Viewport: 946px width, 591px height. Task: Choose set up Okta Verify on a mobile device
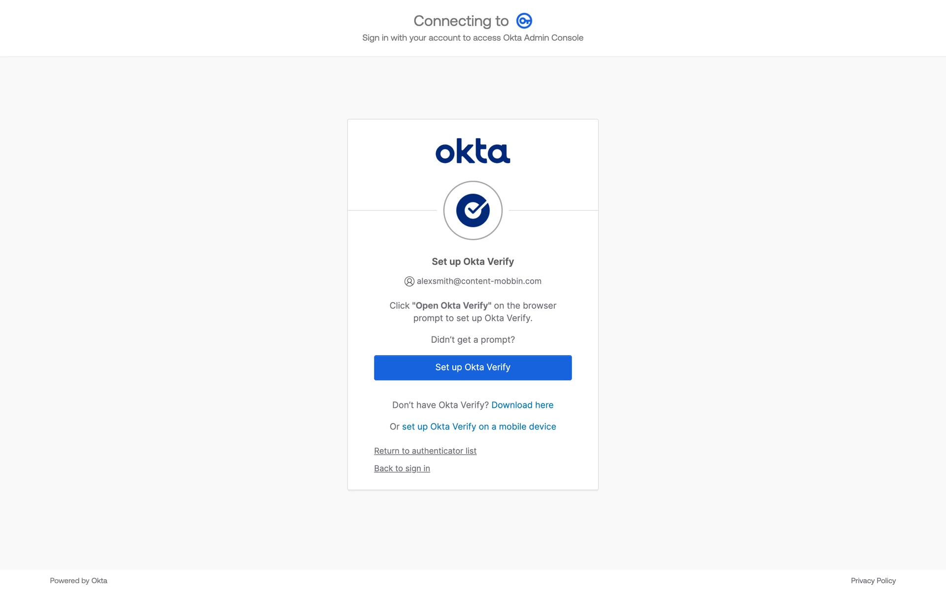click(x=478, y=427)
